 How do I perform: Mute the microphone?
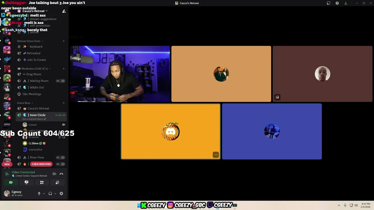(x=39, y=194)
